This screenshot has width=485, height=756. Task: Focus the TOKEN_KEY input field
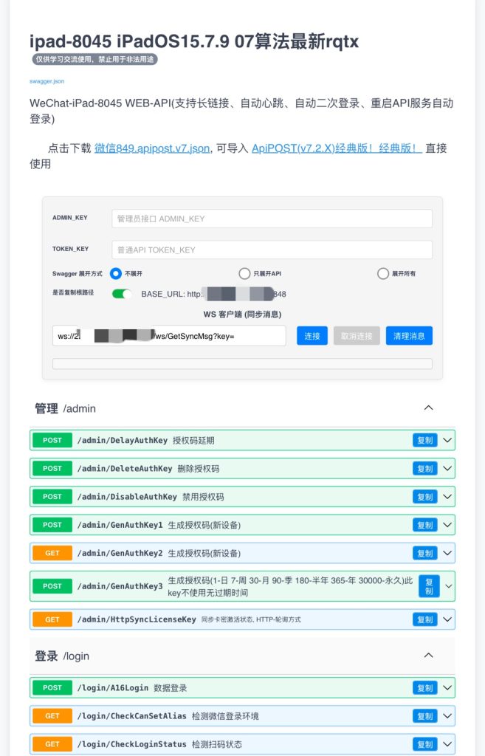pos(272,250)
